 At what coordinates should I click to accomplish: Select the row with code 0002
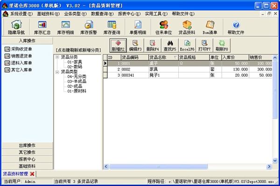point(188,69)
